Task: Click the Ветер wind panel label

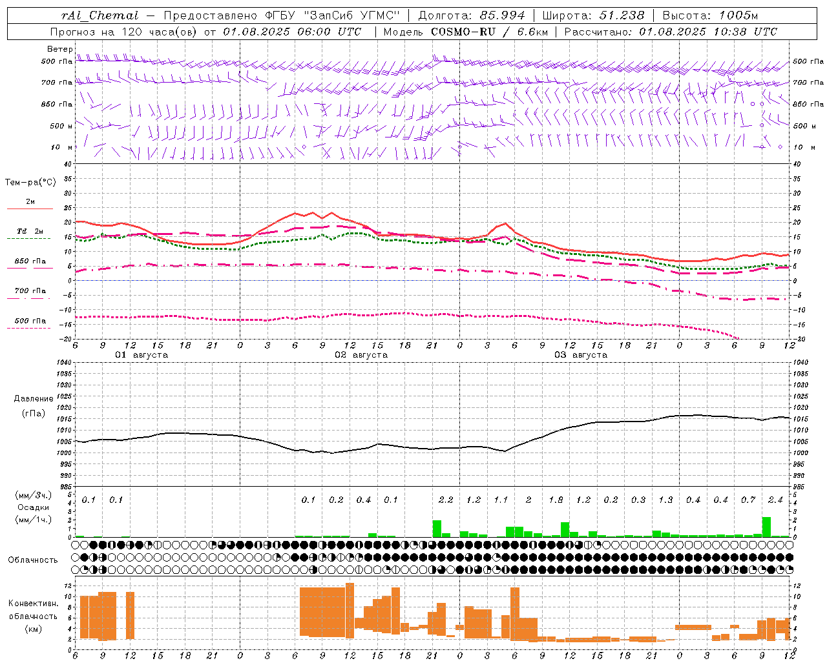Action: coord(59,49)
